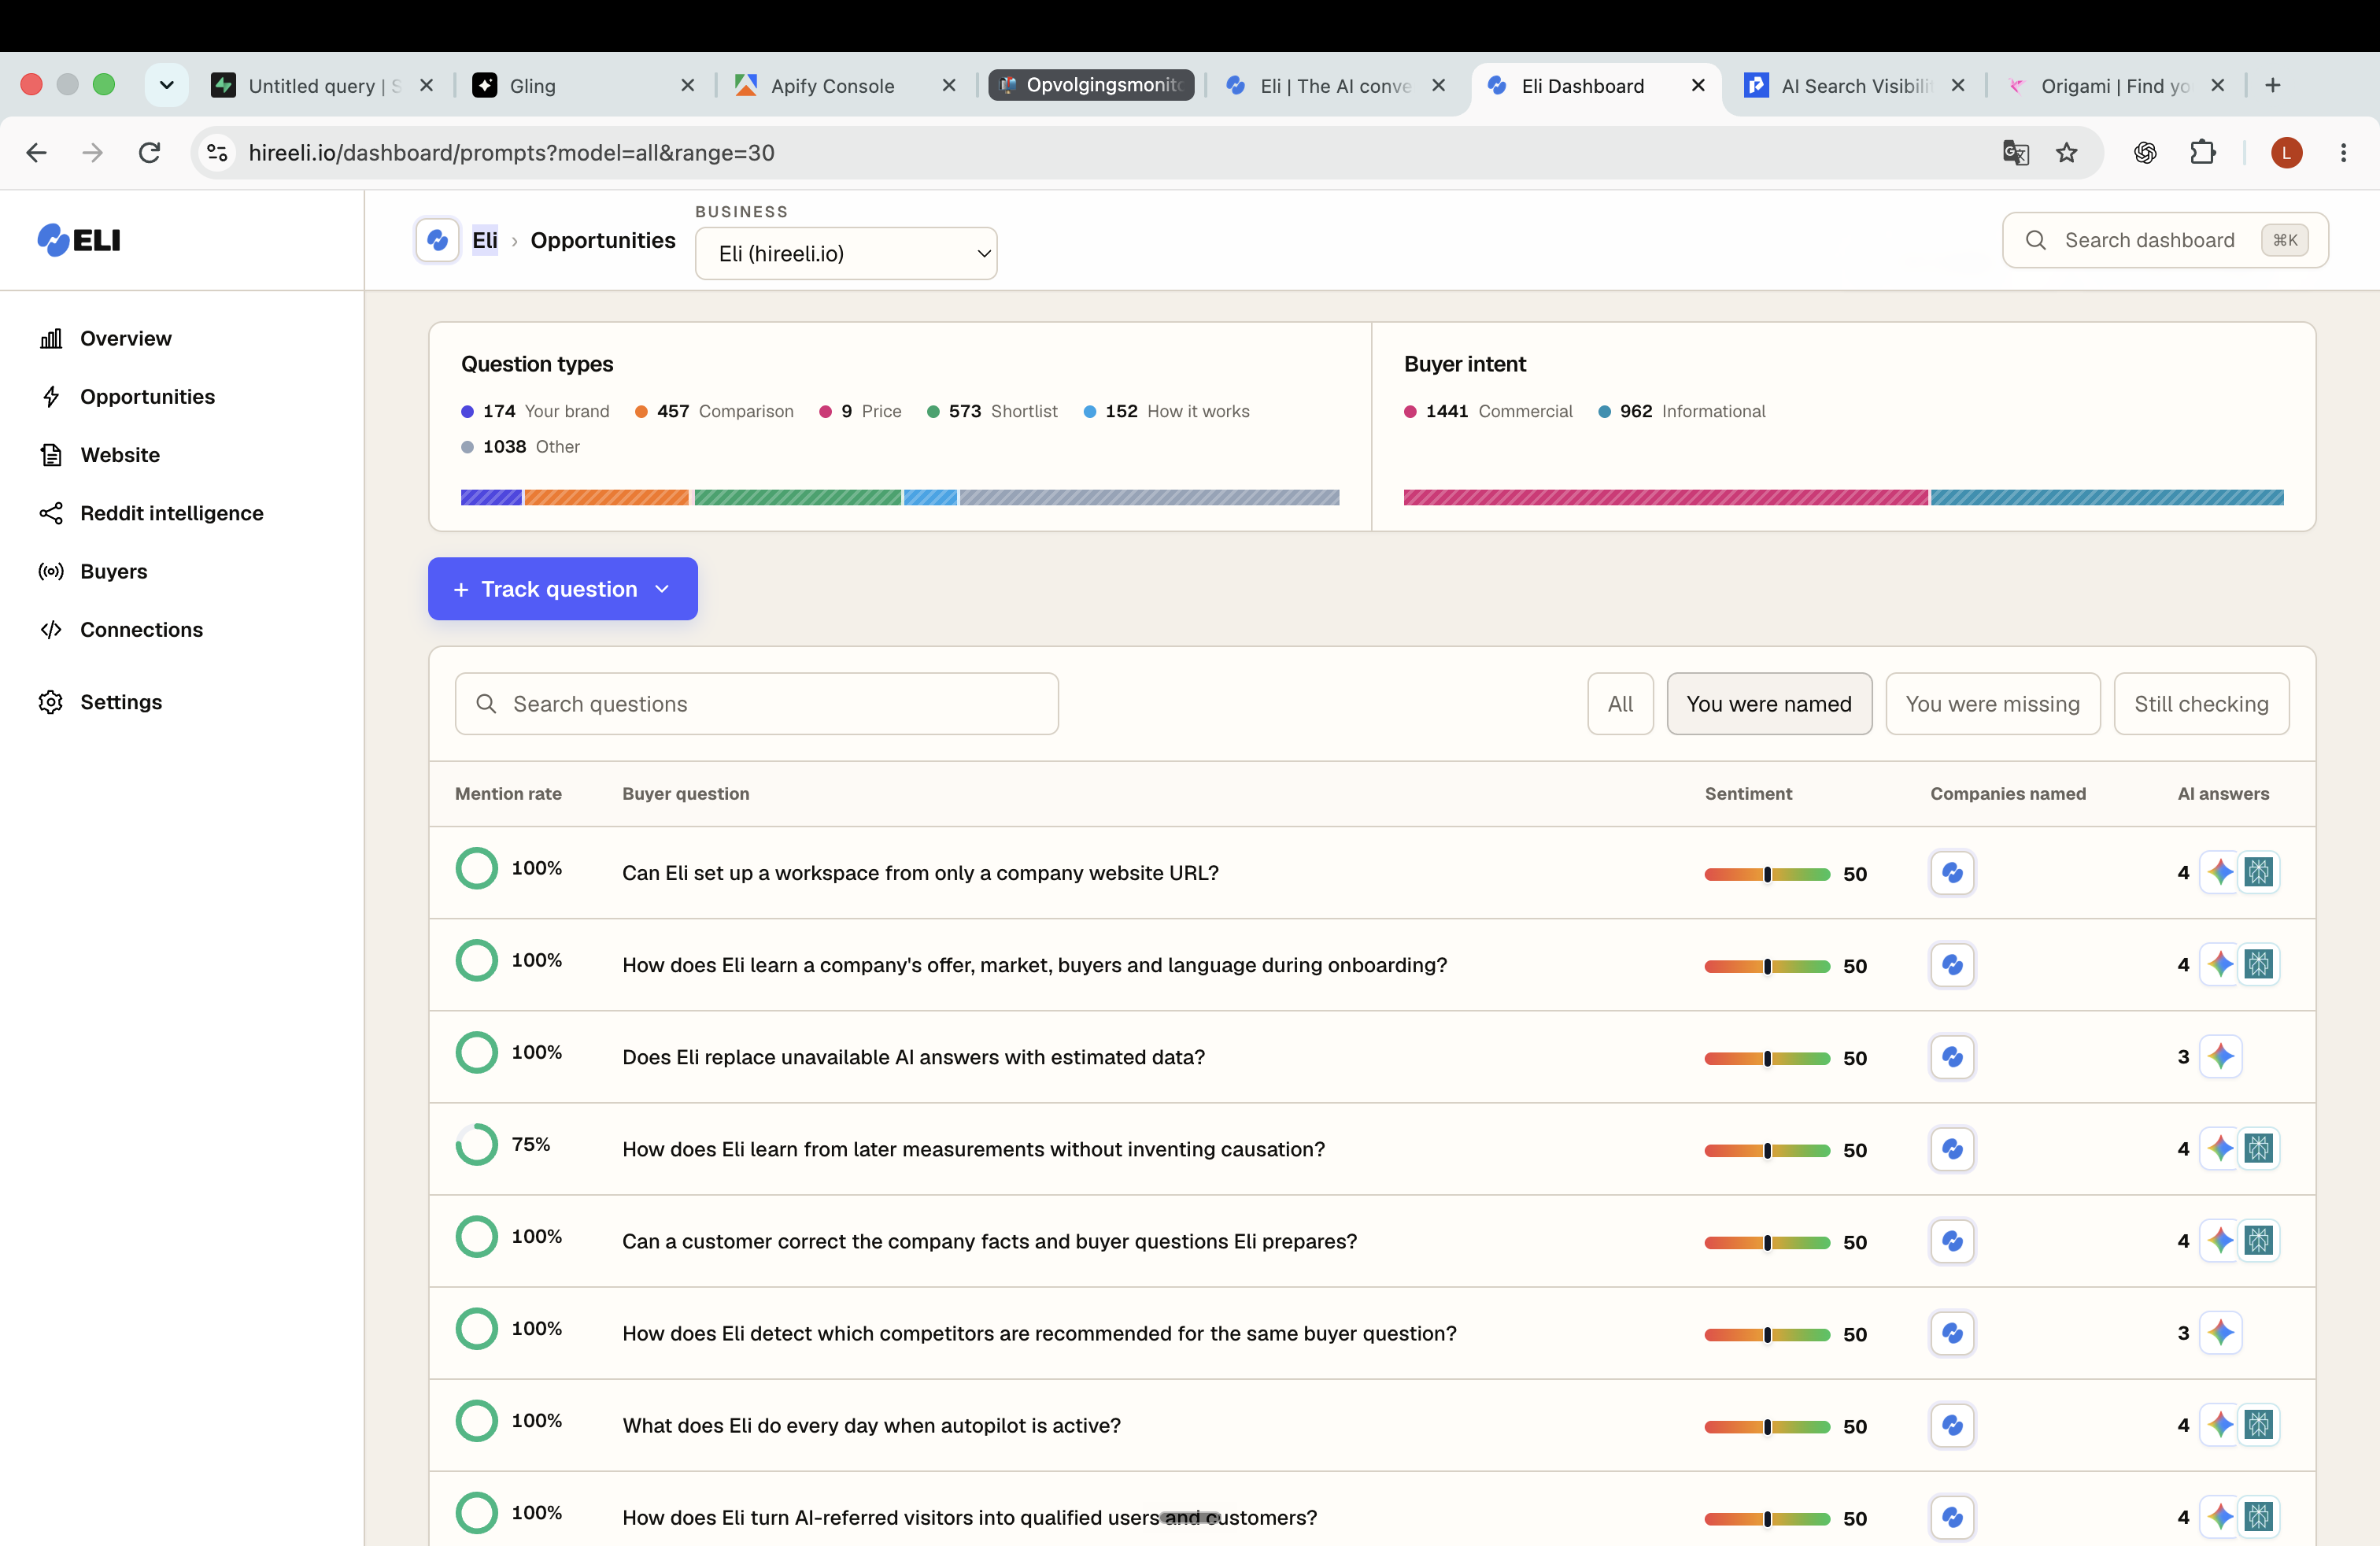
Task: Expand the browser tab search chevron
Action: 167,85
